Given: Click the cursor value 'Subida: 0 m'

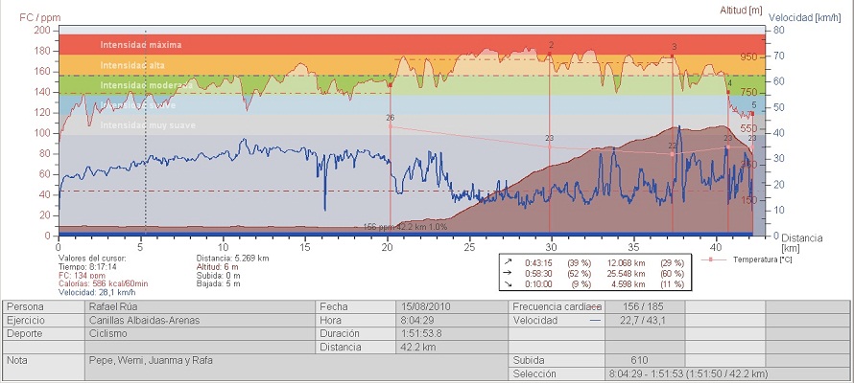Looking at the screenshot, I should [x=218, y=276].
